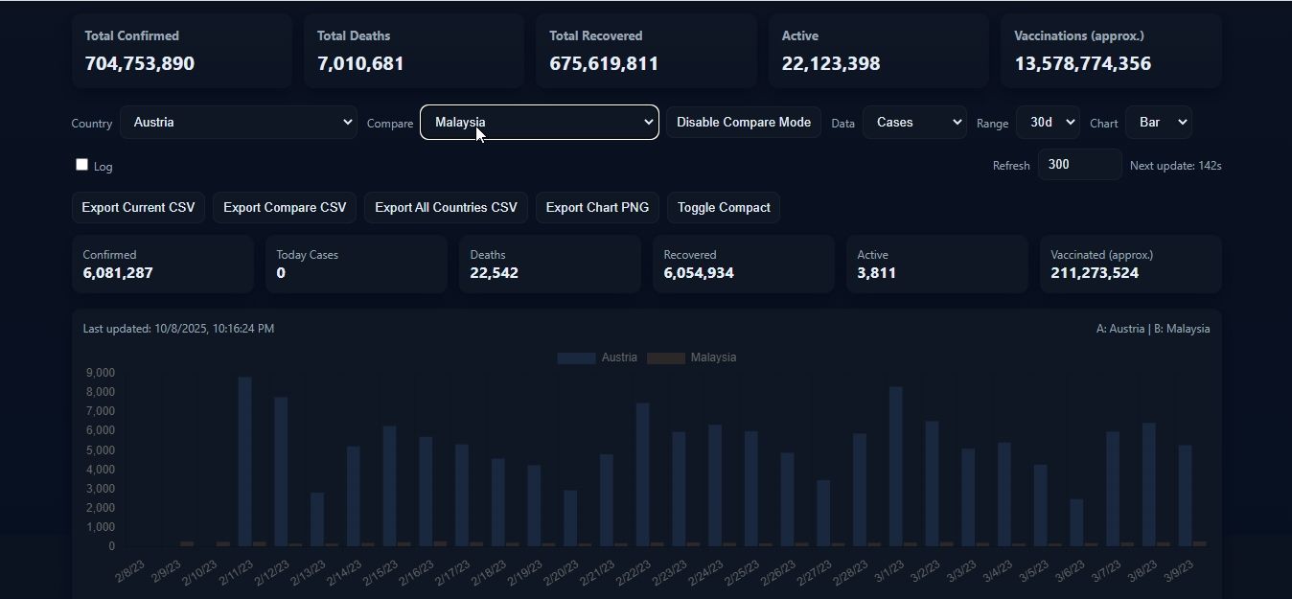
Task: Toggle Austria series in chart legend
Action: 597,357
